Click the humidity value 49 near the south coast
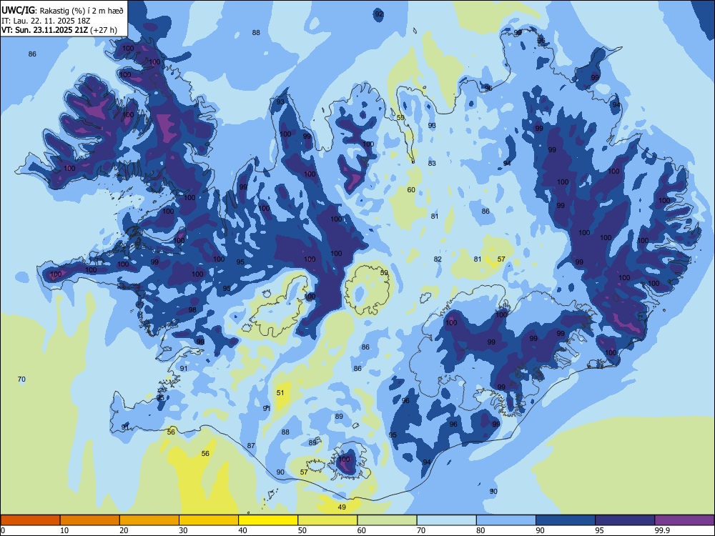 [342, 507]
